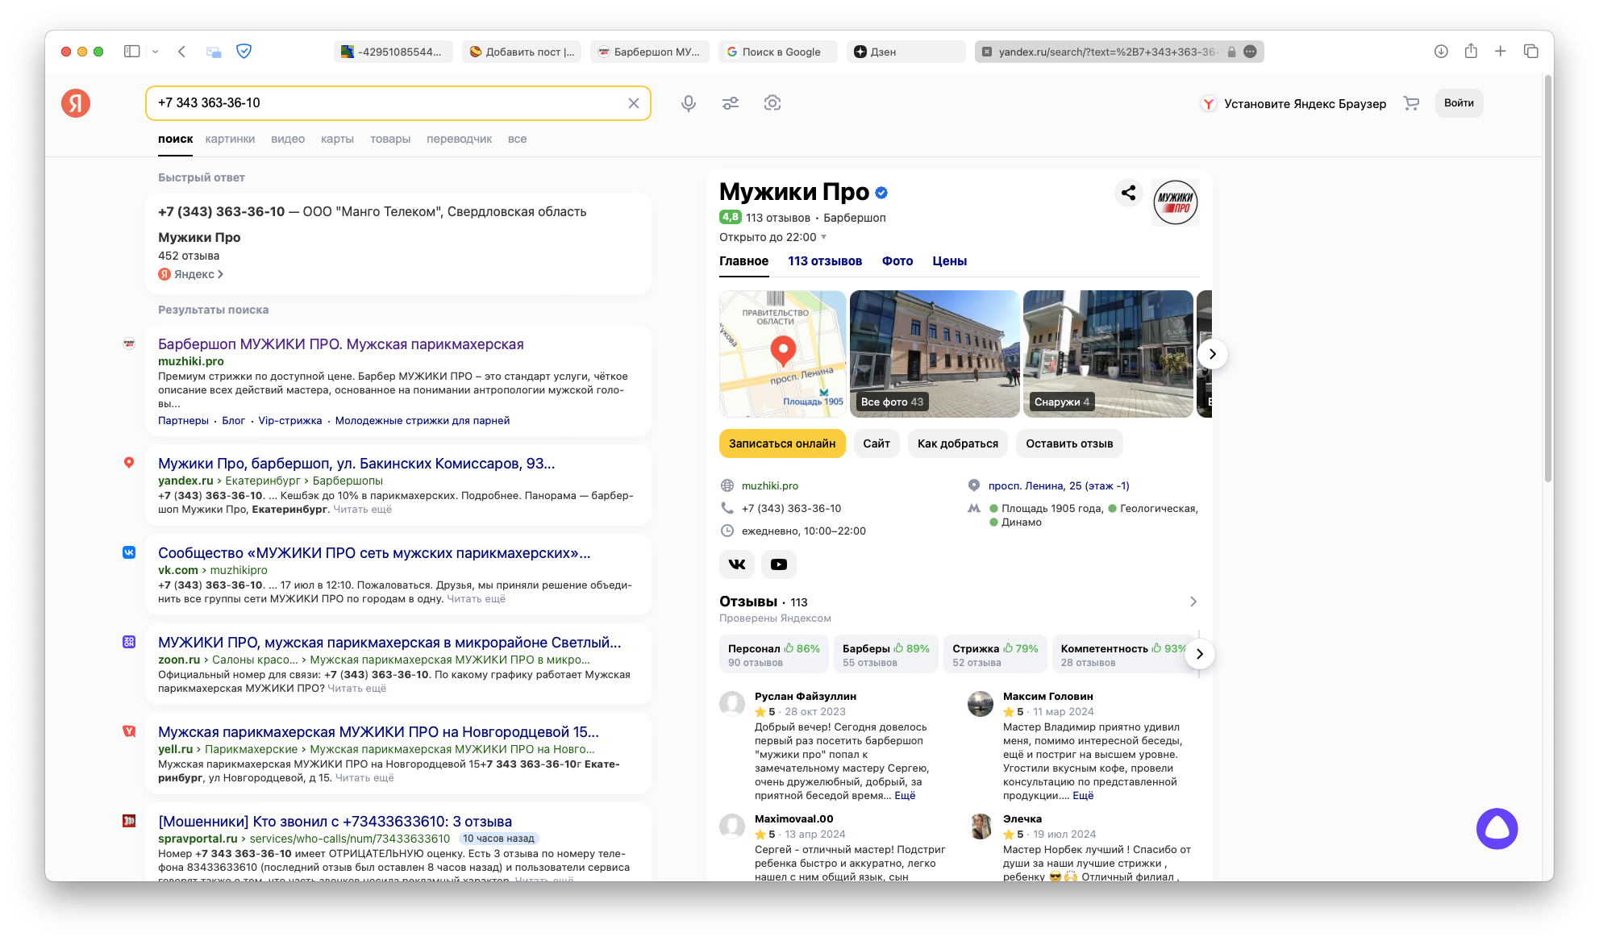Click the page vertical scrollbar
The width and height of the screenshot is (1599, 941).
tap(1547, 278)
